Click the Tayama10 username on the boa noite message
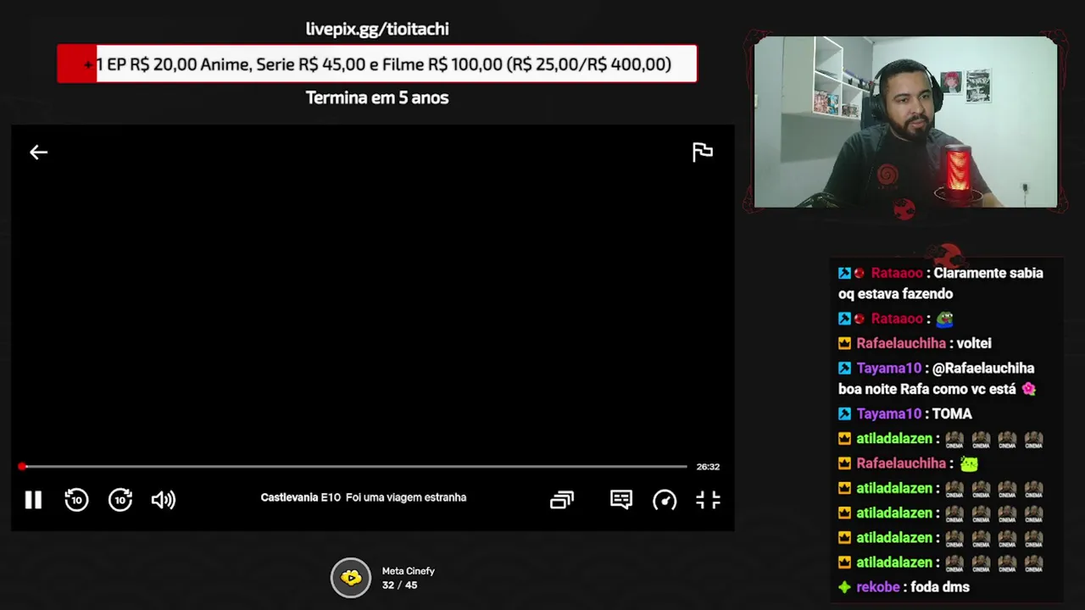The width and height of the screenshot is (1085, 610). [x=888, y=368]
